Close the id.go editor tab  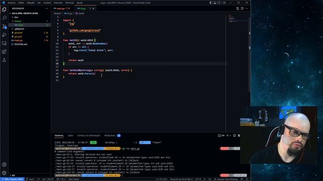click(93, 9)
